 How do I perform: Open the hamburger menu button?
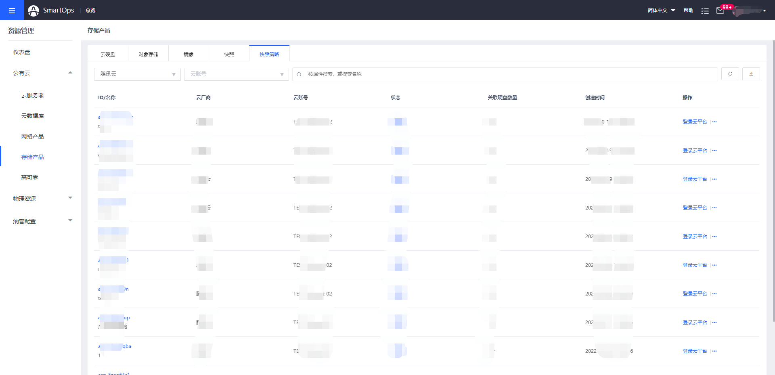coord(12,10)
